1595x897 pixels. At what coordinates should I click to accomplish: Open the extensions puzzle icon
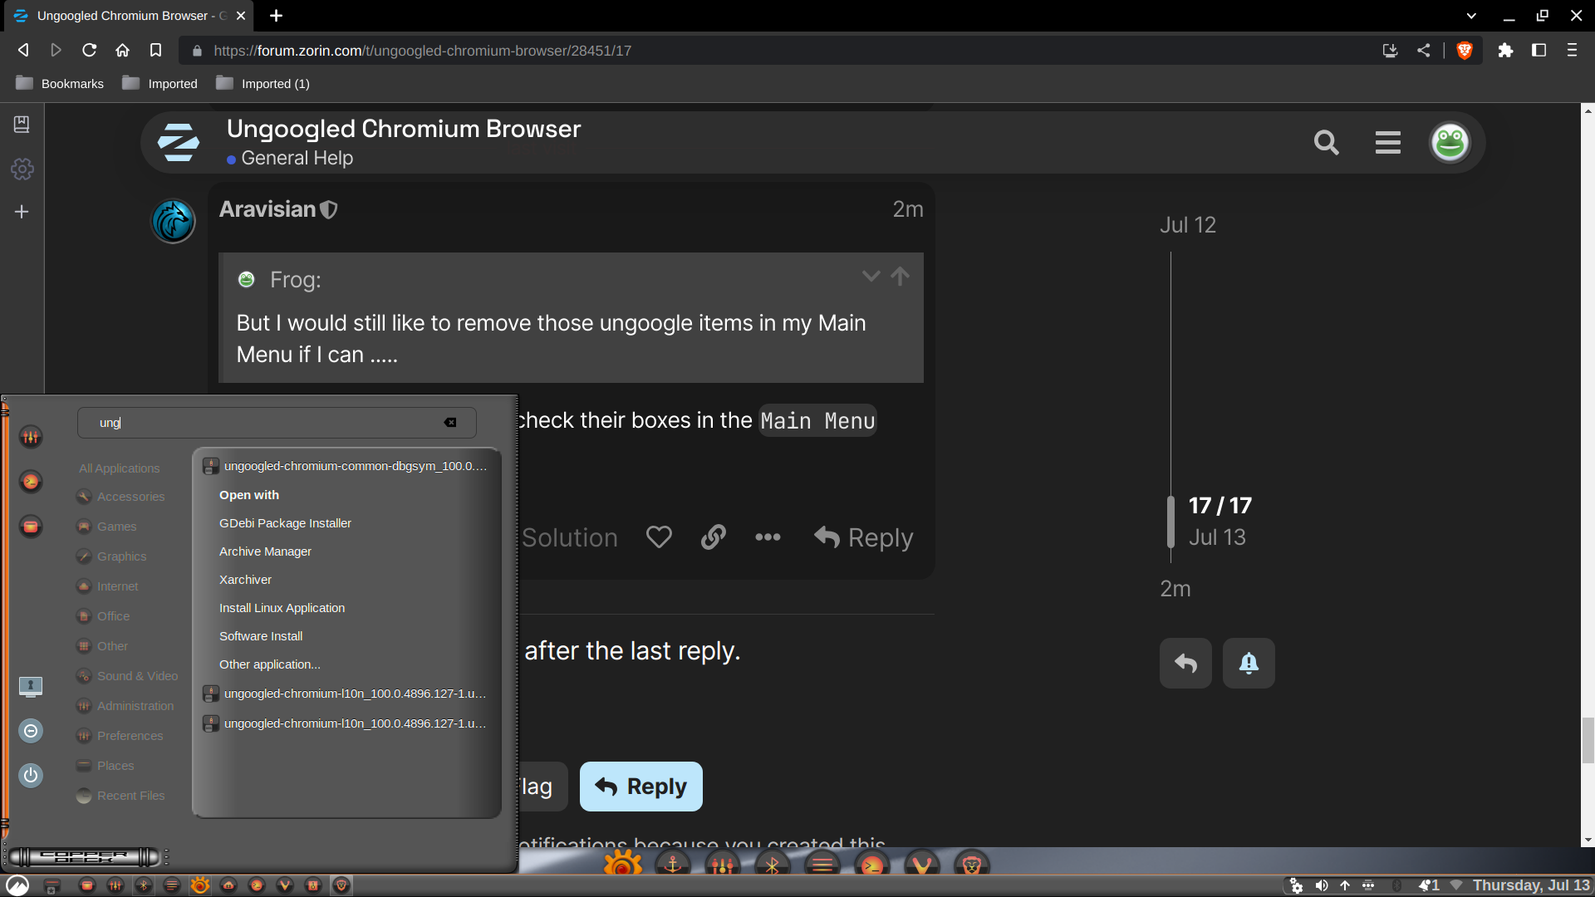[1505, 51]
